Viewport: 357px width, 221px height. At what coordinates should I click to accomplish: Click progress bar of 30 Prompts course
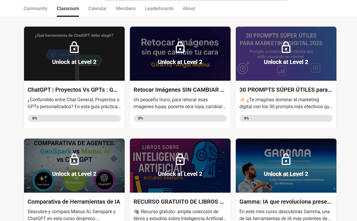click(286, 118)
